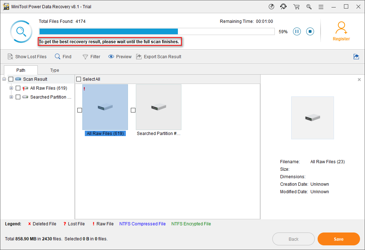
Task: Click the 59% progress value
Action: [283, 32]
